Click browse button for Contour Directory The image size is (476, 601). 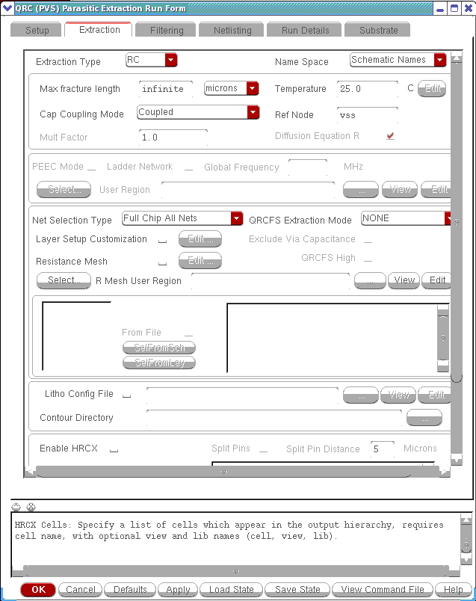424,418
